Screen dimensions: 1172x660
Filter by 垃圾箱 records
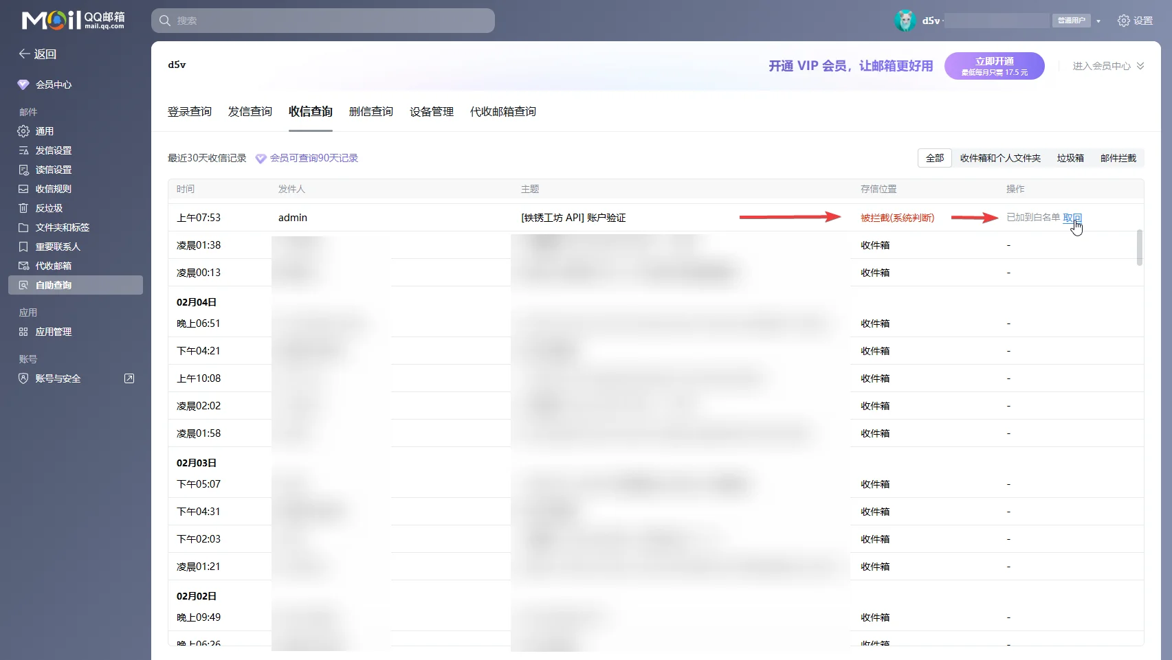1070,158
